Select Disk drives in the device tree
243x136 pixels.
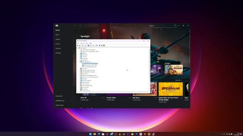coord(85,60)
